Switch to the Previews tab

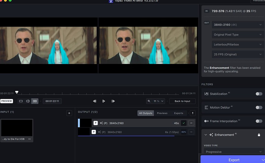(x=162, y=113)
